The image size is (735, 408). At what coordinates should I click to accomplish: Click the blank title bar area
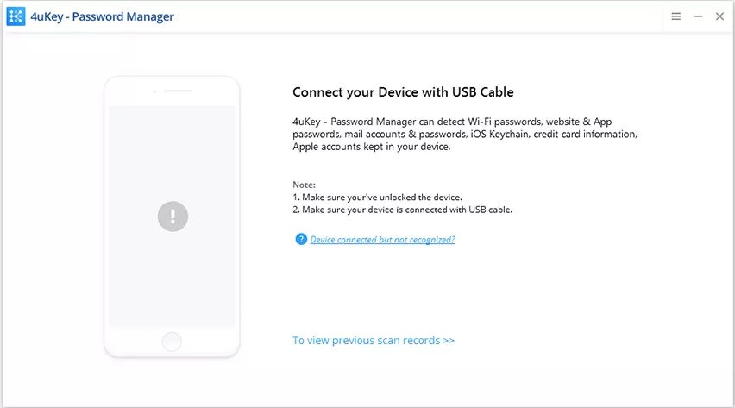click(418, 16)
